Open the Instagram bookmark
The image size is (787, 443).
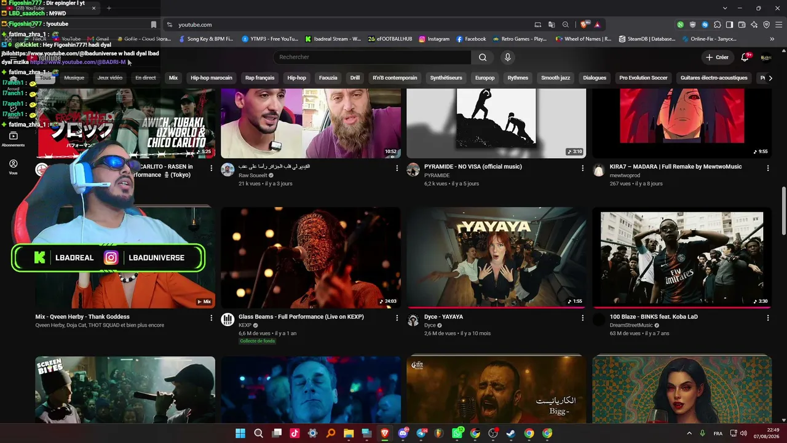click(x=434, y=39)
